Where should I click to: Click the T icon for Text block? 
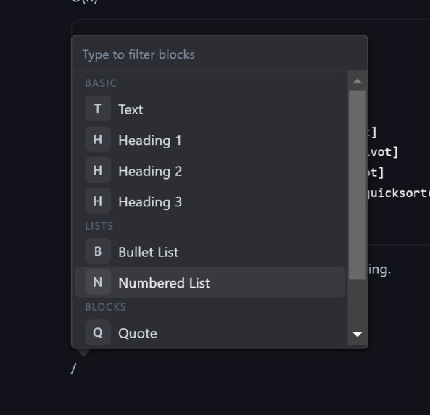click(x=98, y=109)
